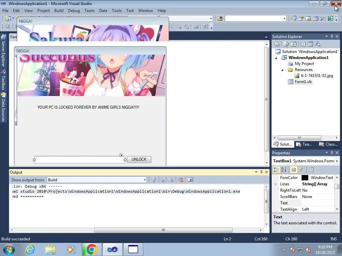Expand the Lines property in Properties
Image resolution: width=342 pixels, height=256 pixels.
[276, 184]
